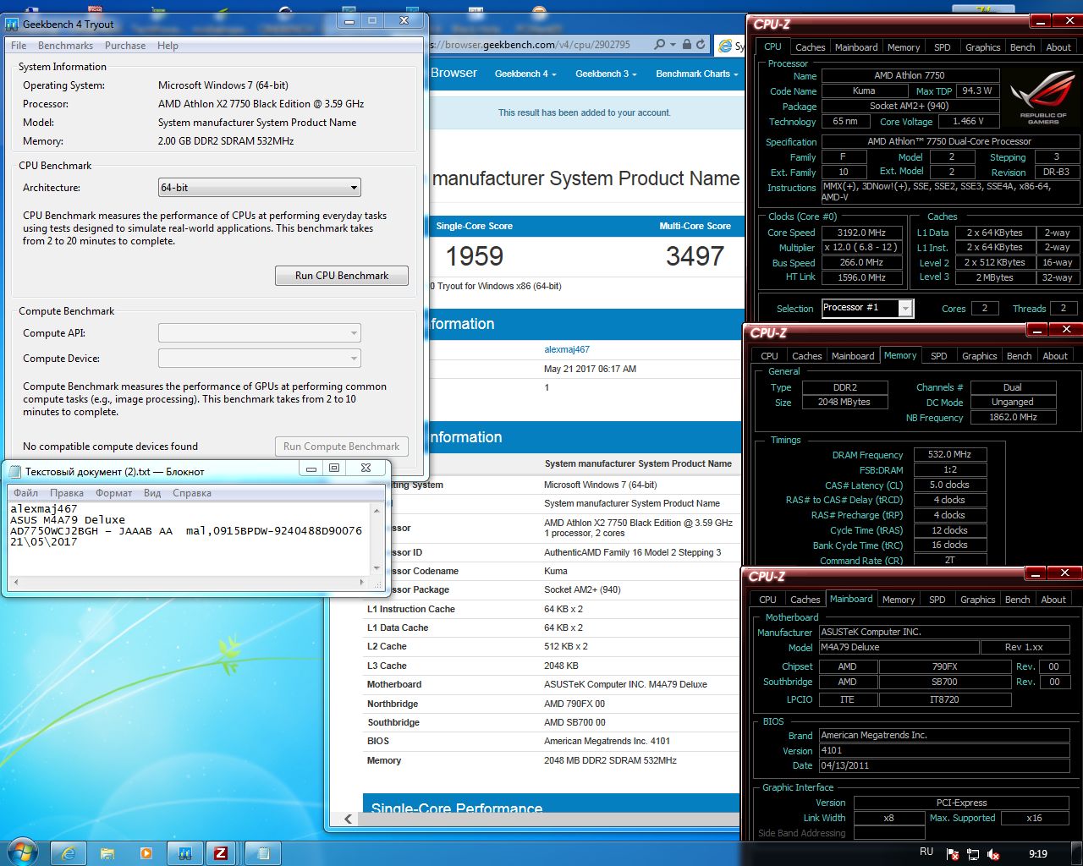Open the Geekbench Purchase menu
The height and width of the screenshot is (866, 1083).
point(125,46)
